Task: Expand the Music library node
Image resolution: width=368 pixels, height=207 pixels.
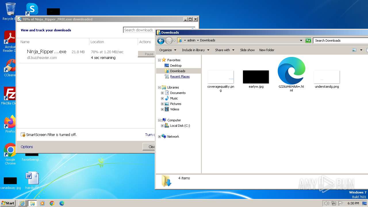Action: (162, 98)
